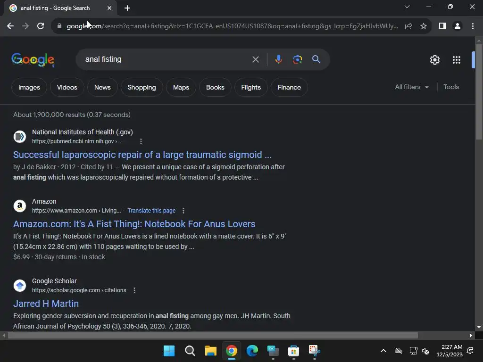Clear the search box with the X
483x362 pixels.
click(255, 59)
